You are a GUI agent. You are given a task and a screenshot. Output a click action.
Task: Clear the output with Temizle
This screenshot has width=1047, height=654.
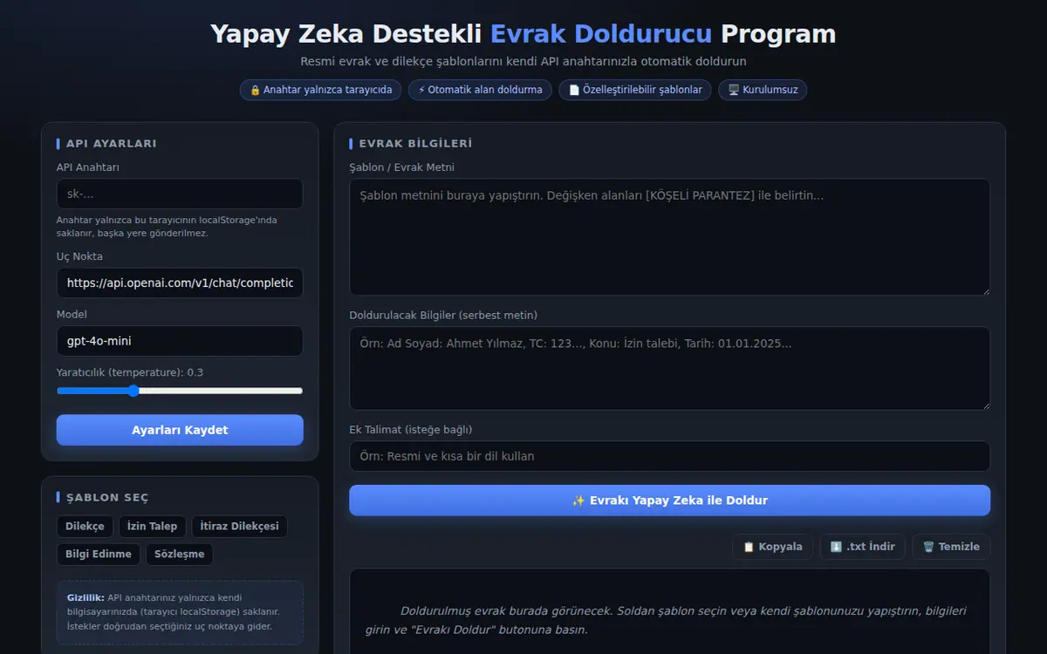(x=951, y=547)
